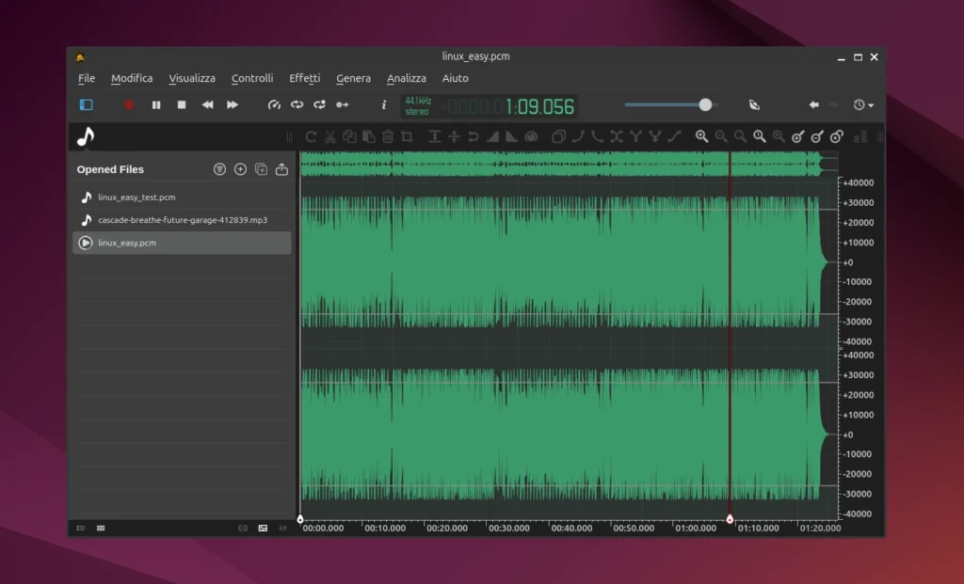Screen dimensions: 964x584
Task: Expand the Genera menu options
Action: (353, 78)
